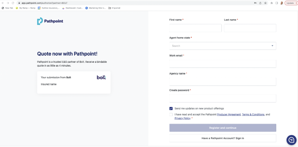Focus the Create password field
This screenshot has height=147, width=298.
pyautogui.click(x=222, y=99)
